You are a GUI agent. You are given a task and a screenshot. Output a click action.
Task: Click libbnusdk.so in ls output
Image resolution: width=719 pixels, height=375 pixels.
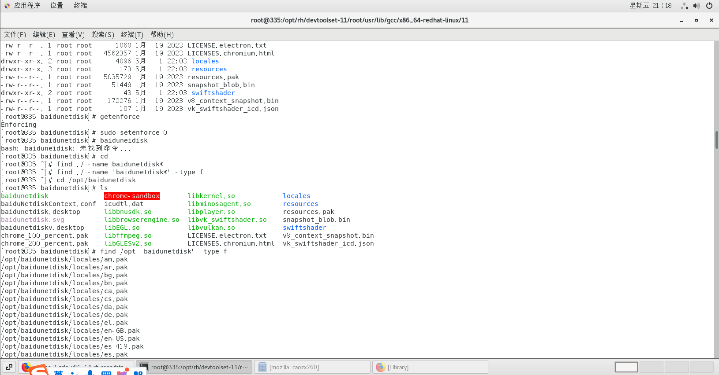[128, 212]
